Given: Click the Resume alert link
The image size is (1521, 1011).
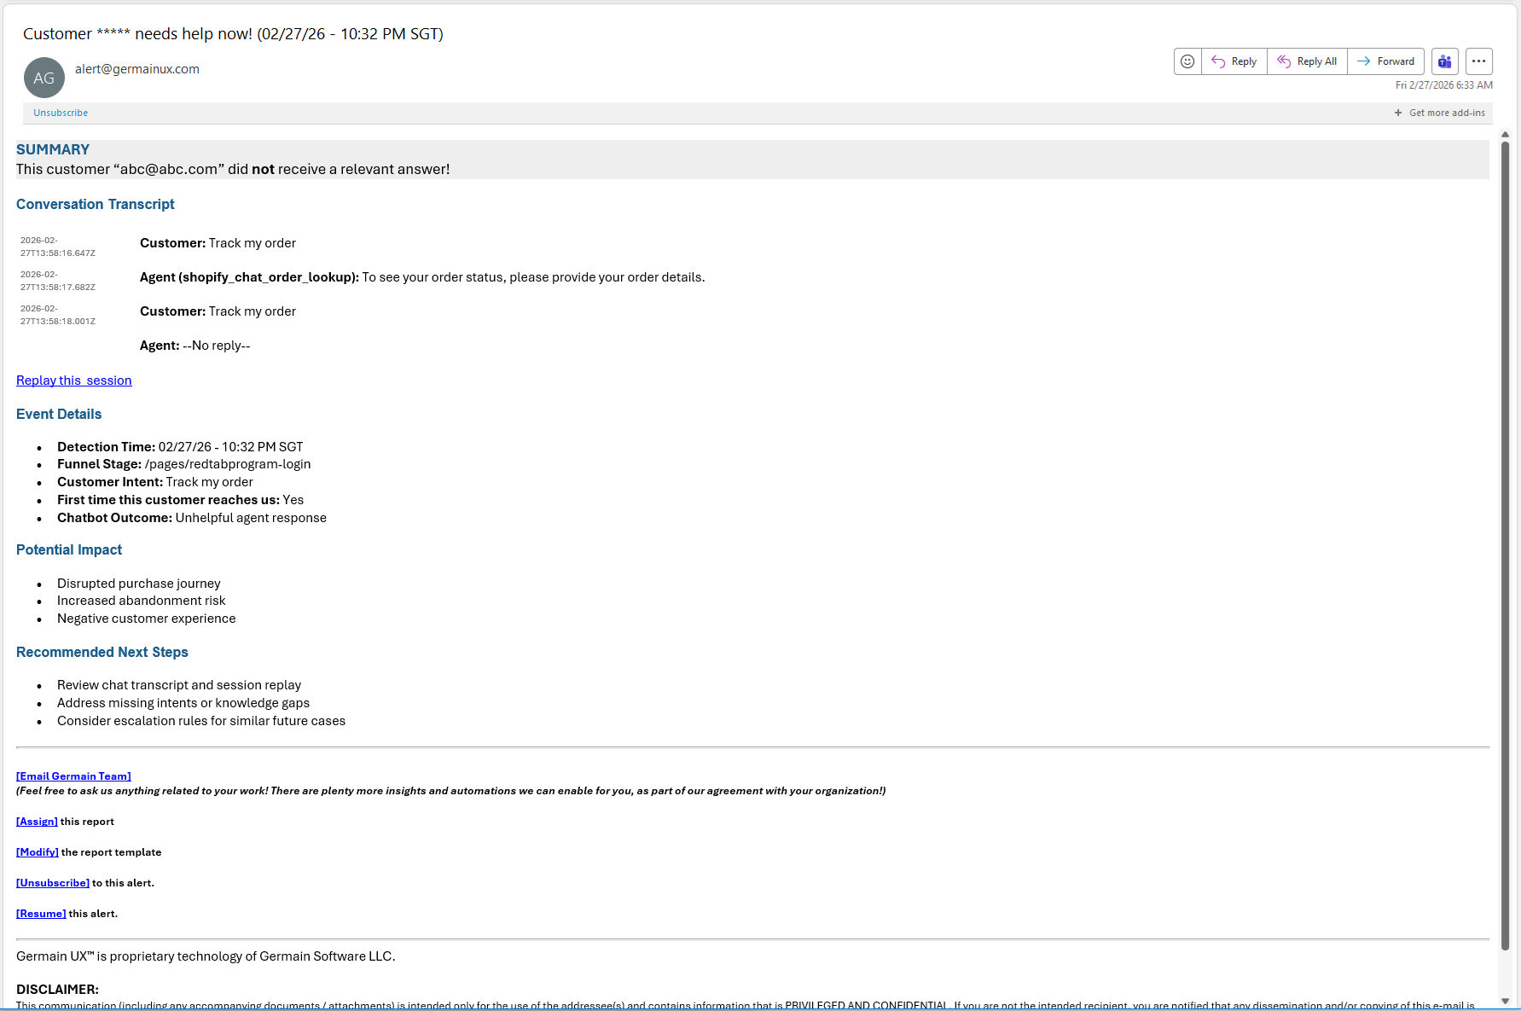Looking at the screenshot, I should [41, 914].
